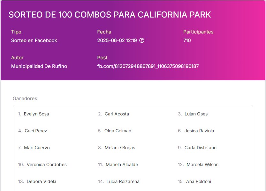This screenshot has width=266, height=191.
Task: Click the help icon beside the date
Action: point(142,40)
